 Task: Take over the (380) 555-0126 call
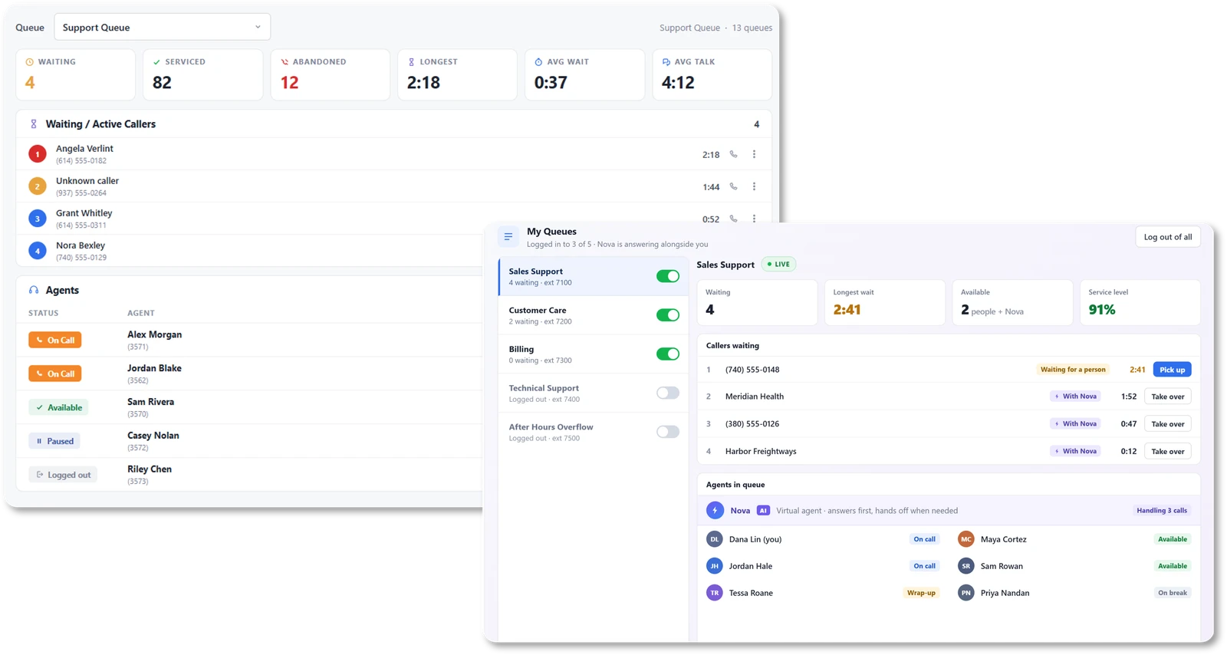(x=1168, y=424)
